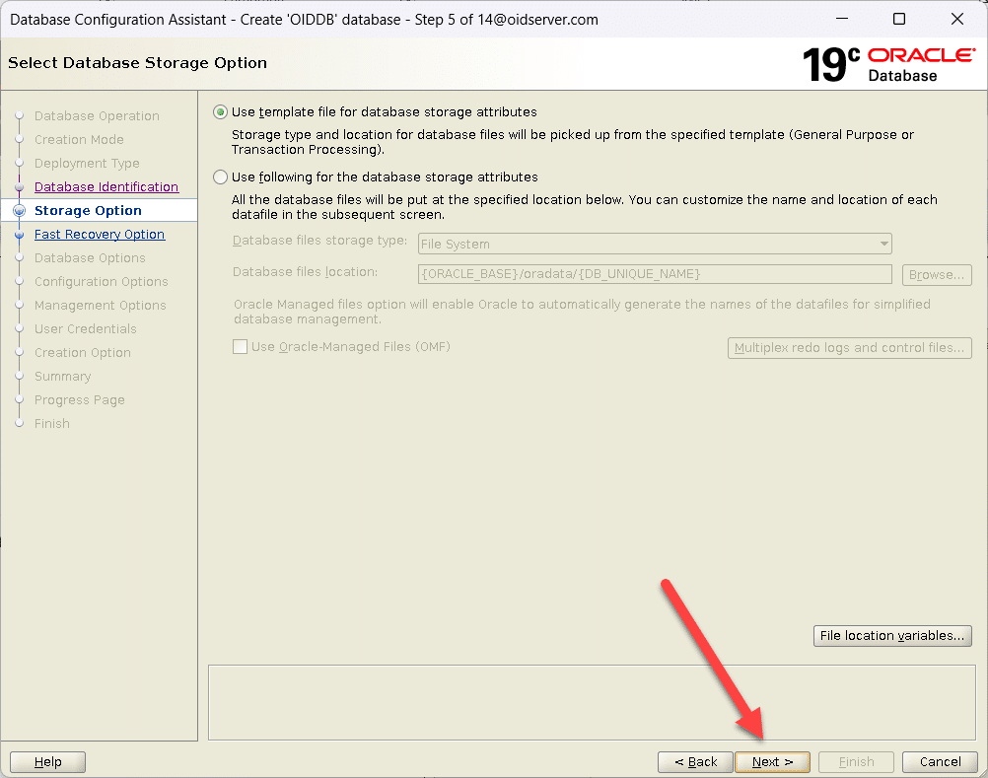Image resolution: width=988 pixels, height=778 pixels.
Task: Click the Database Identification step bullet
Action: coord(19,187)
